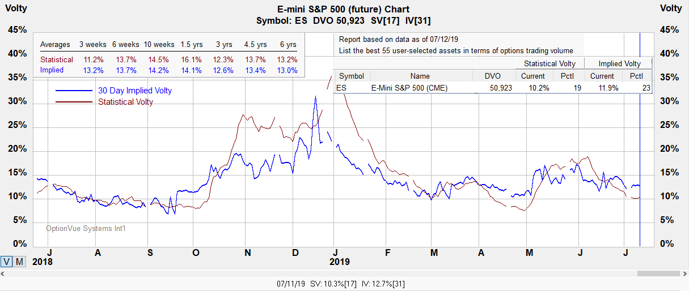Click the 'DVO' column header
The image size is (689, 291).
(493, 76)
